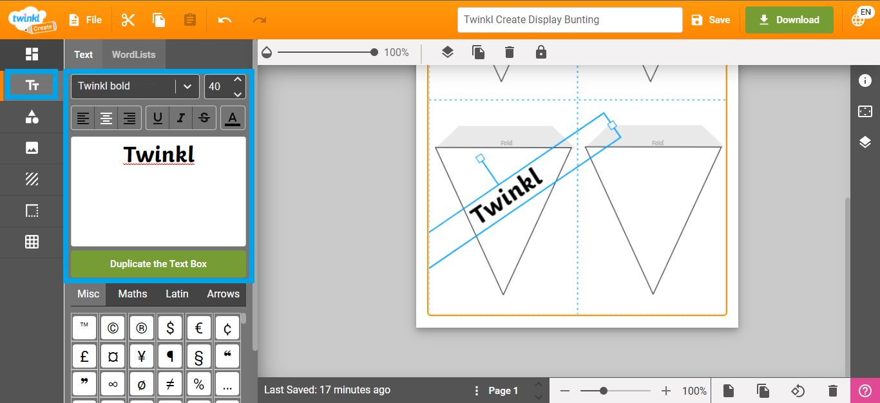The image size is (880, 403).
Task: Switch to the Latin symbols tab
Action: [x=177, y=294]
